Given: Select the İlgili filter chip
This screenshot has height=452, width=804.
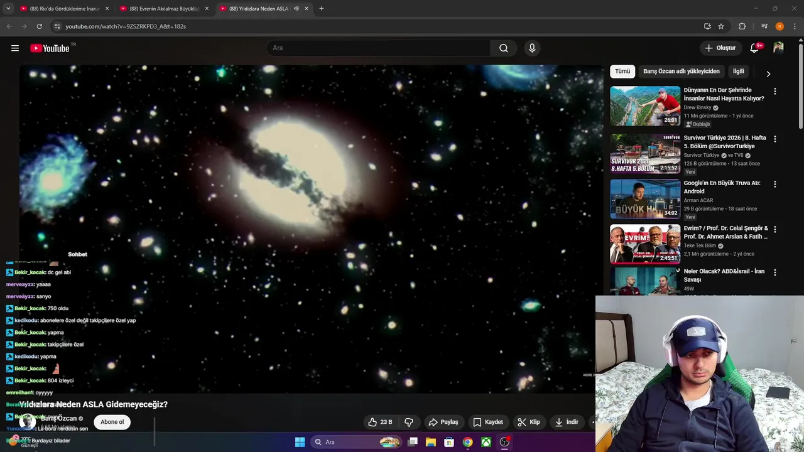Looking at the screenshot, I should point(739,72).
